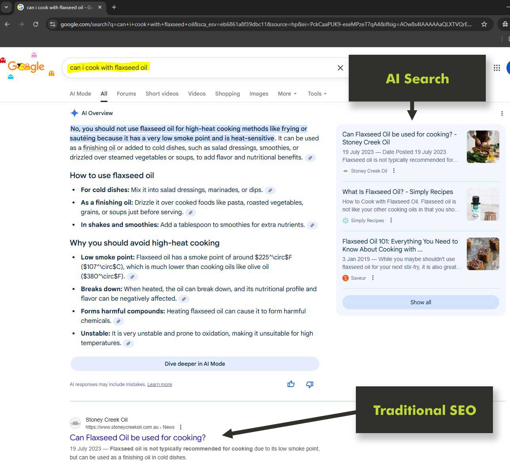This screenshot has height=474, width=510.
Task: Click the Show all button in the sidebar
Action: coord(420,302)
